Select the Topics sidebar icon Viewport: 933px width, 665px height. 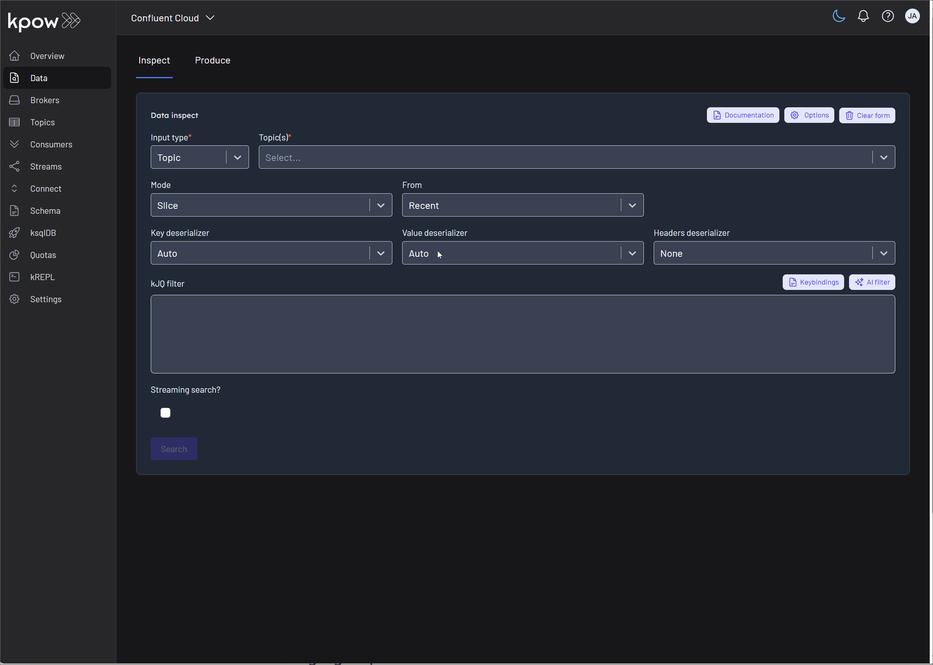click(x=14, y=122)
